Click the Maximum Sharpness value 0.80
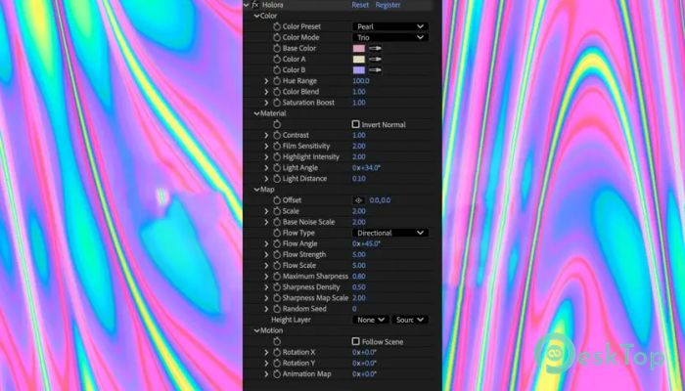This screenshot has width=685, height=391. tap(359, 277)
